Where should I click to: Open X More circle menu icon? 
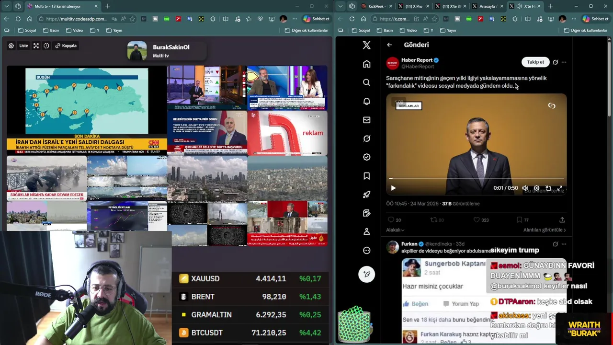(x=366, y=250)
